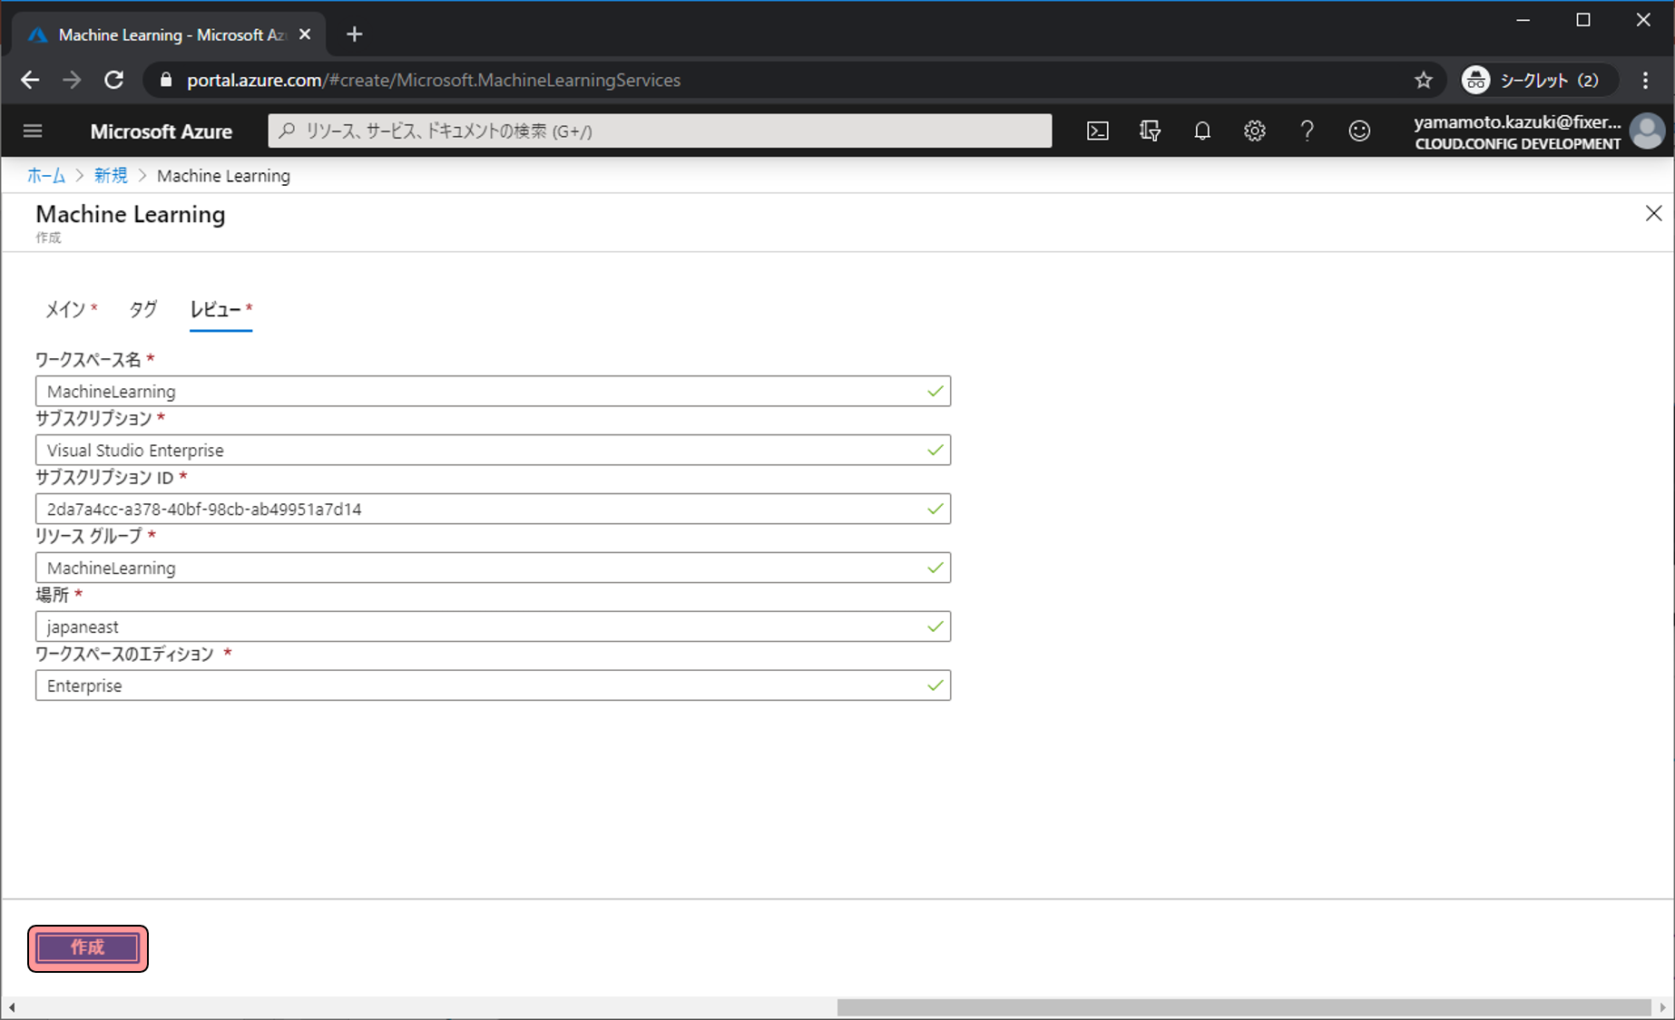Go to ホーム breadcrumb link
This screenshot has height=1020, width=1675.
click(46, 176)
